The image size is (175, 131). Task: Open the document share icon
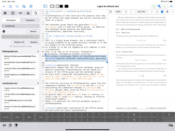point(10,6)
